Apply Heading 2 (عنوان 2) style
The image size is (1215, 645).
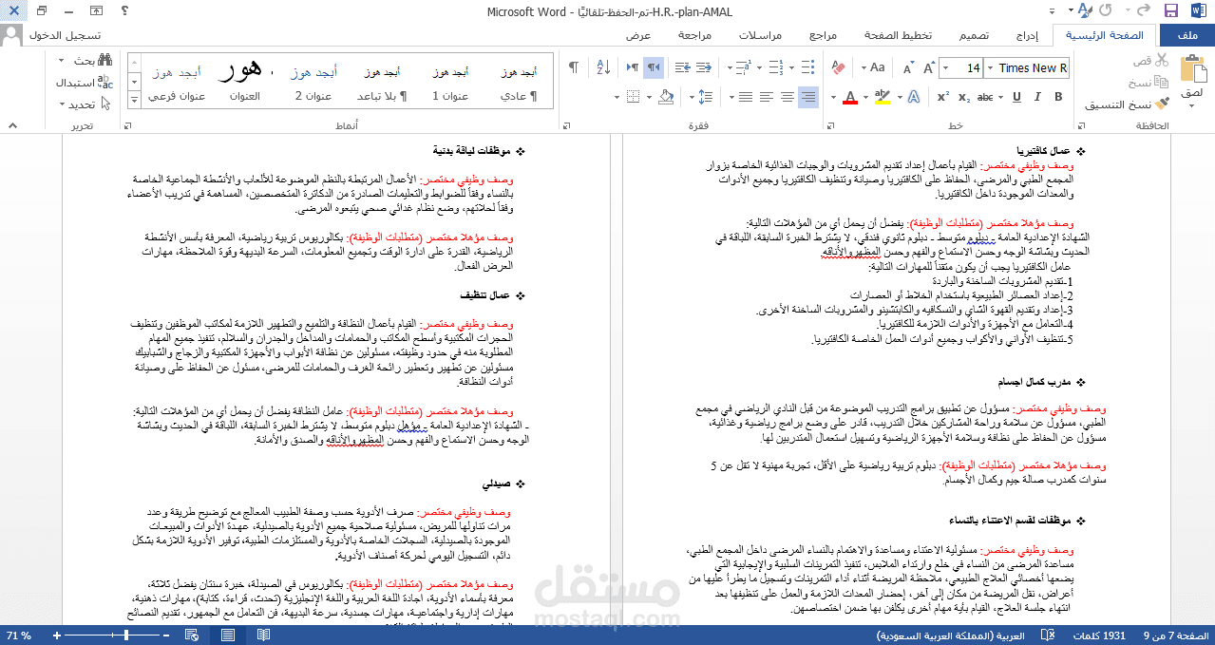313,83
